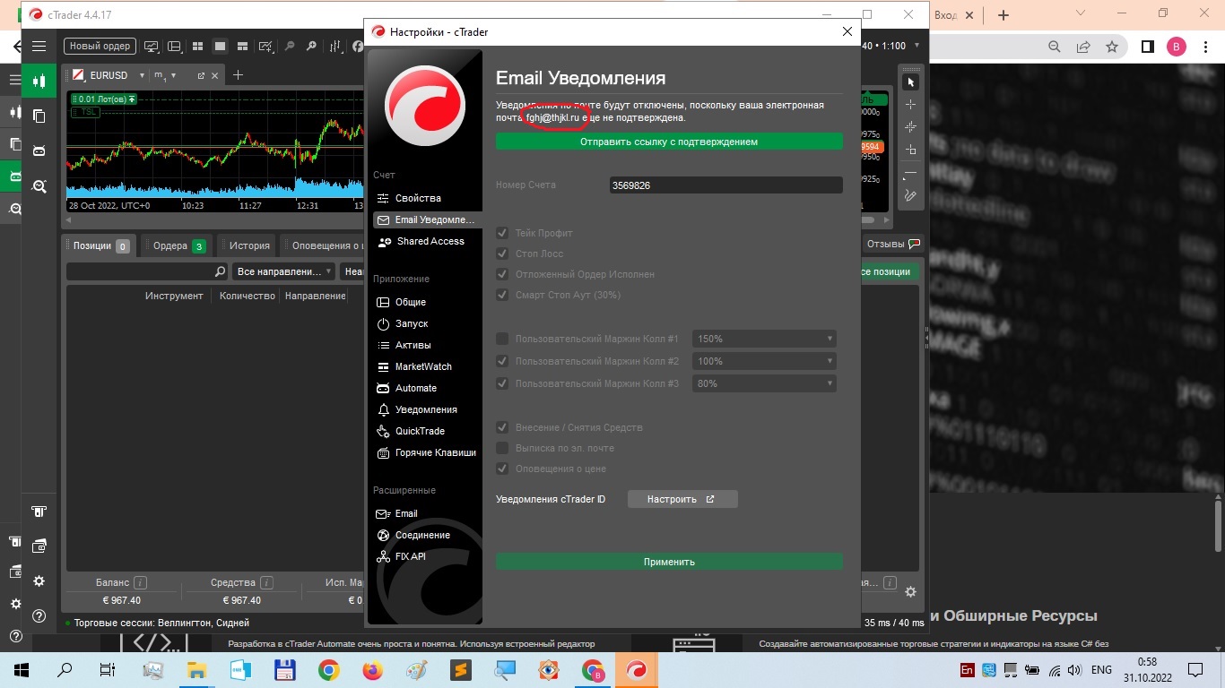Click the Chrome share page icon

click(1083, 47)
